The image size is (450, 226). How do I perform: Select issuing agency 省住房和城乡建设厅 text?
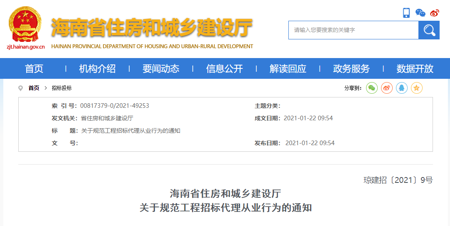[107, 118]
